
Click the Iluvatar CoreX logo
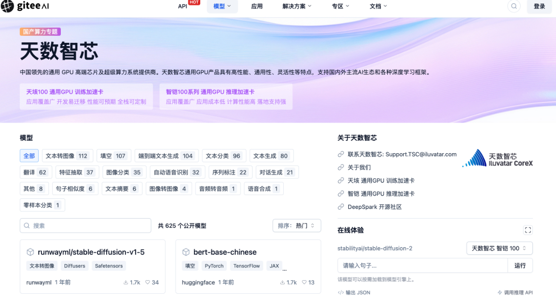[x=497, y=158]
